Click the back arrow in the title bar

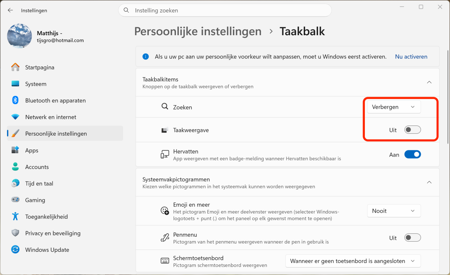(x=10, y=10)
